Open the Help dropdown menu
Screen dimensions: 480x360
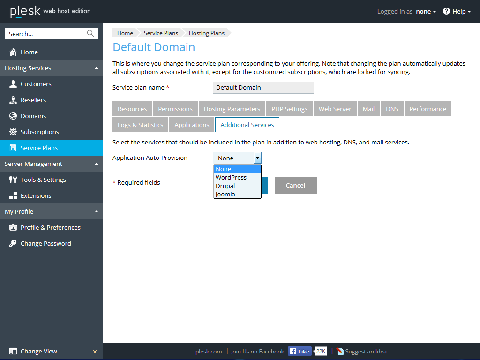pos(457,11)
